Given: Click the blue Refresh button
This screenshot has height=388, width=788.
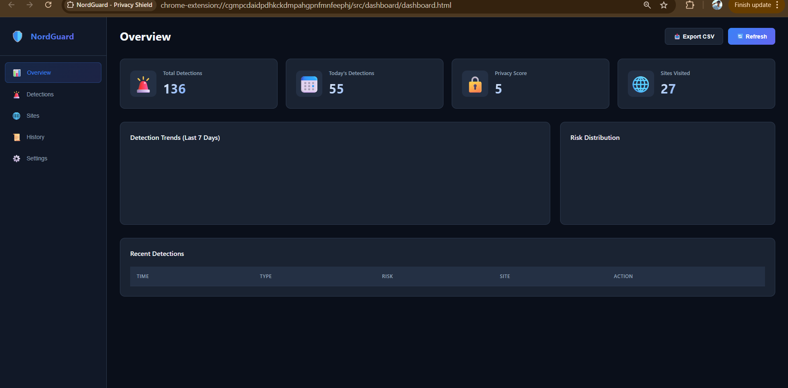Looking at the screenshot, I should point(751,37).
